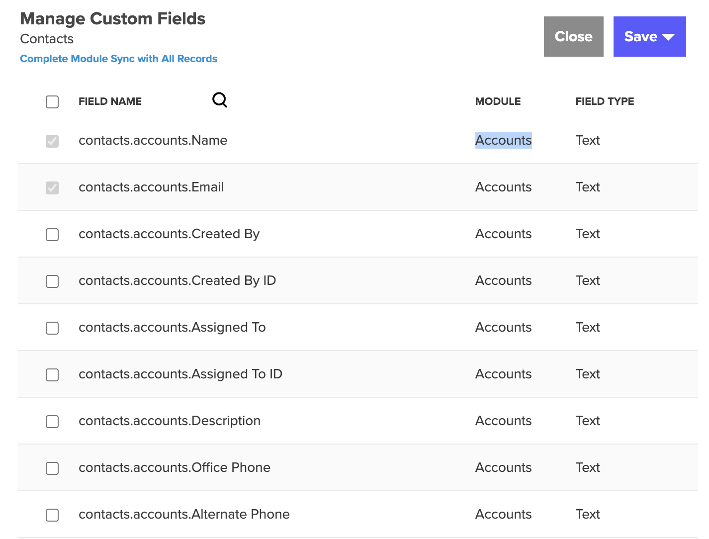
Task: Click contacts.accounts.Assigned To ID field name
Action: tap(180, 374)
